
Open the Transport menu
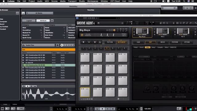tap(72, 1)
